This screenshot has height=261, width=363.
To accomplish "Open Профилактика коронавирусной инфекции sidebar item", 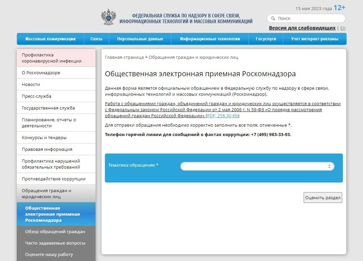I will pos(56,58).
